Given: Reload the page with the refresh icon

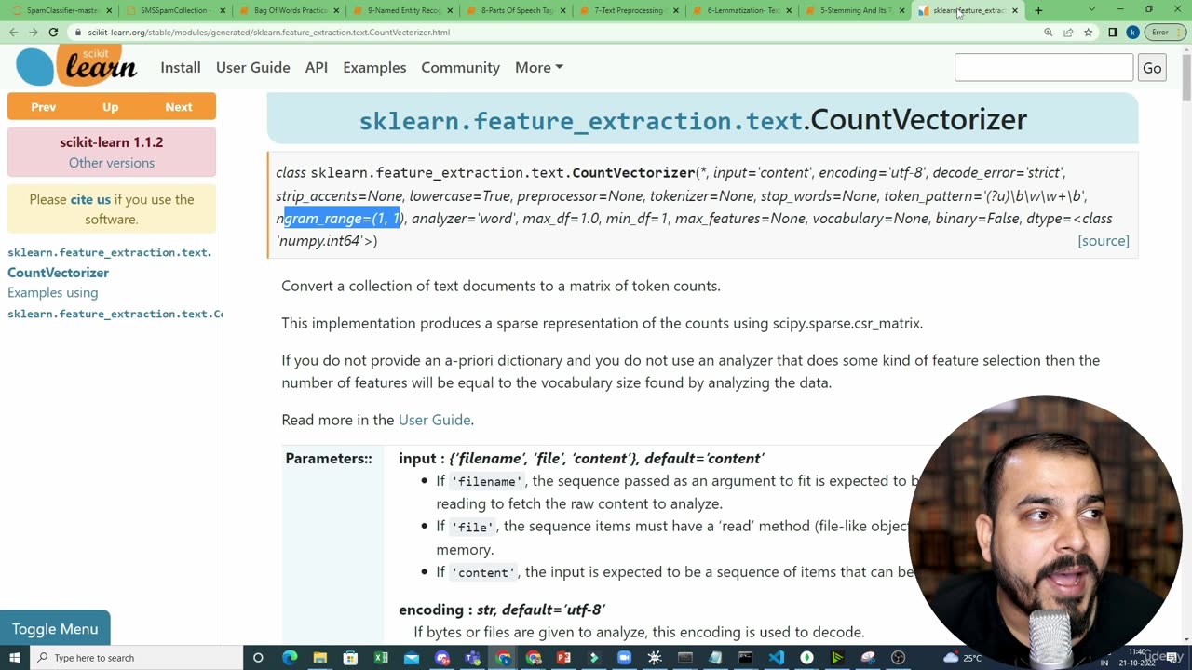Looking at the screenshot, I should pyautogui.click(x=53, y=32).
